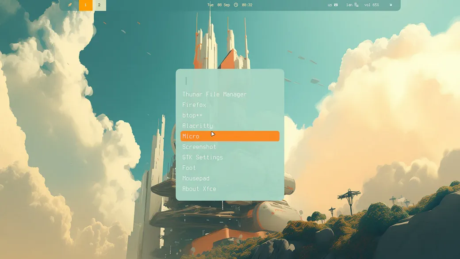Click the date 'Tue 08 Sep'

218,5
